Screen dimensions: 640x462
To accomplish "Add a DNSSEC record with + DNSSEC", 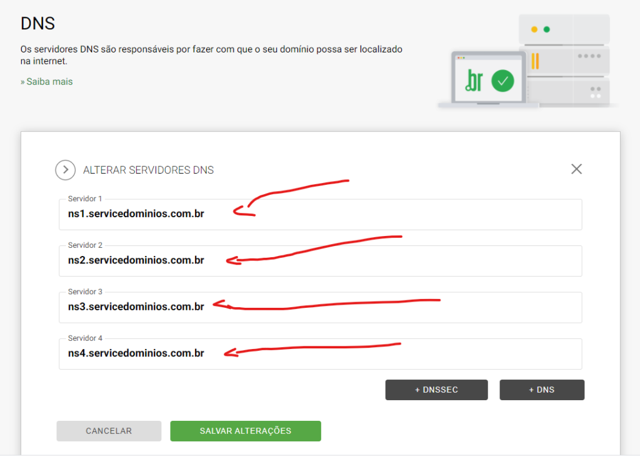I will point(436,390).
